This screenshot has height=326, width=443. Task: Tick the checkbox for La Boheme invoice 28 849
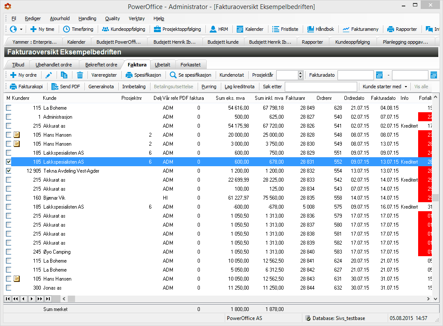pyautogui.click(x=9, y=108)
